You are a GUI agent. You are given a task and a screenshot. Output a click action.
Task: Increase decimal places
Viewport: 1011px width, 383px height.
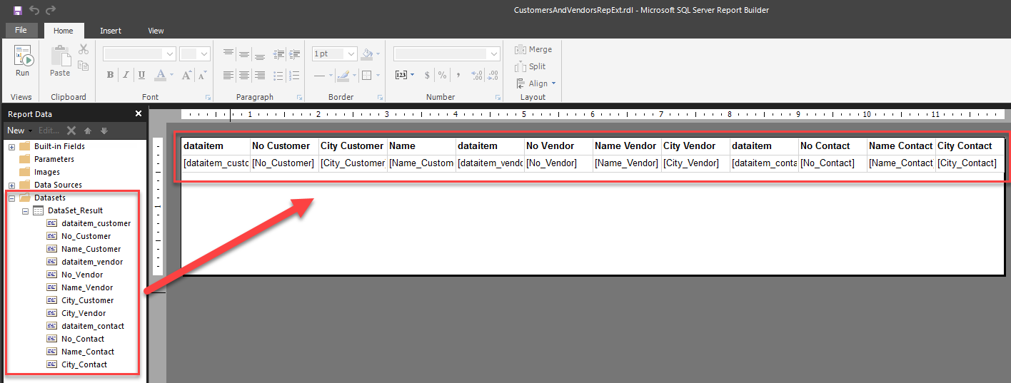point(493,75)
